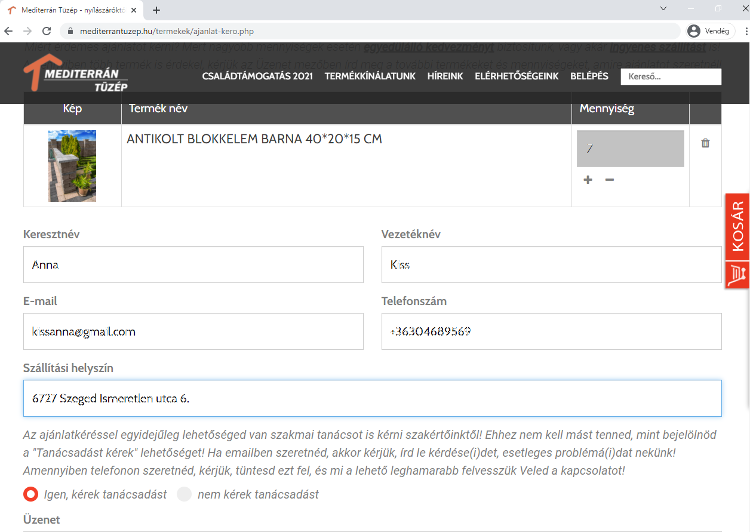Screen dimensions: 750x532
Task: Select "nem kérek tanácsadást" radio option
Action: click(185, 494)
